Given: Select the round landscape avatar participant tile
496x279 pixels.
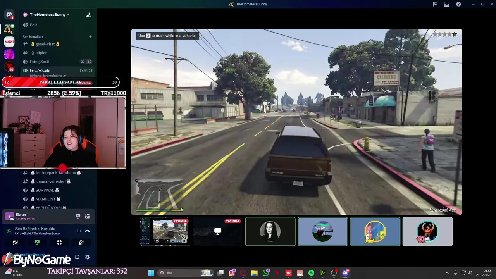Looking at the screenshot, I should pos(323,231).
